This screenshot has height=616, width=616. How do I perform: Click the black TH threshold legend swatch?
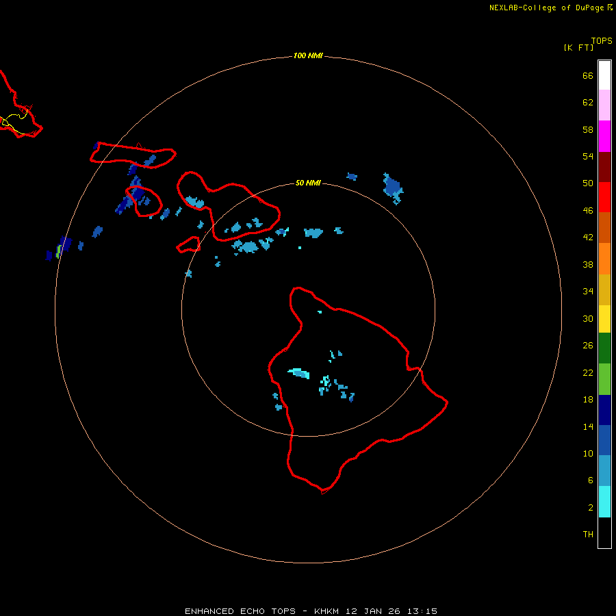pyautogui.click(x=604, y=532)
